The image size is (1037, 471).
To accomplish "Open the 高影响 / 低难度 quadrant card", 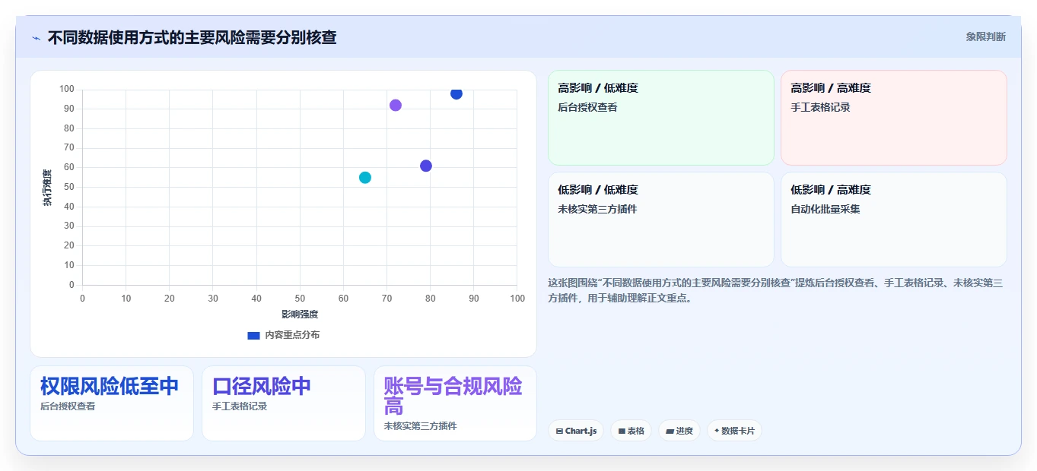I will click(661, 118).
